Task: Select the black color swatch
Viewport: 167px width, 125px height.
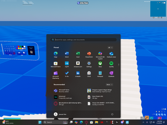Action: tap(22, 46)
